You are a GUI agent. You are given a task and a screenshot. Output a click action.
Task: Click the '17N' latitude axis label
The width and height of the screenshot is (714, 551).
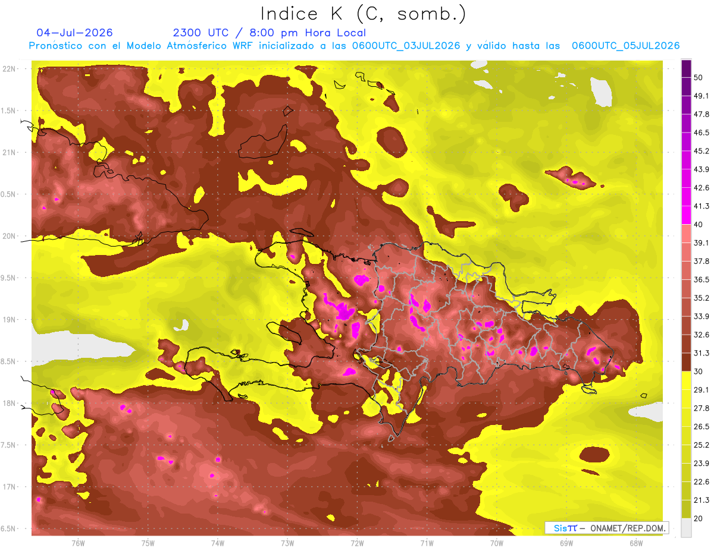pyautogui.click(x=10, y=487)
